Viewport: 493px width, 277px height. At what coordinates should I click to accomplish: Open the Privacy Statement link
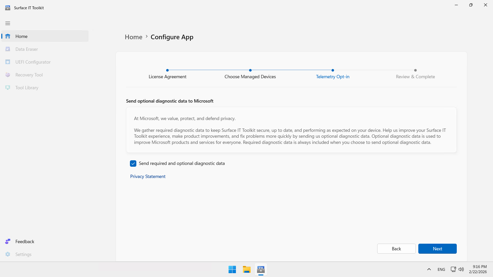pyautogui.click(x=148, y=176)
